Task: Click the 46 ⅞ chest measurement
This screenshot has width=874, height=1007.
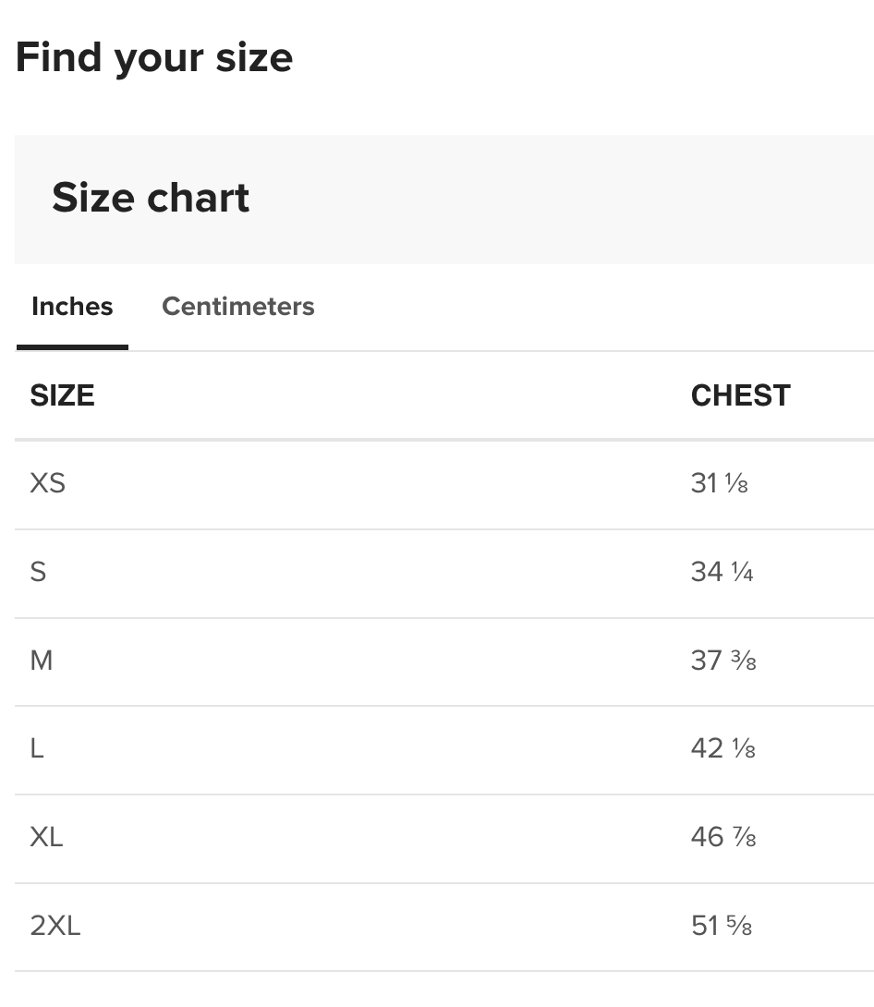Action: click(723, 837)
